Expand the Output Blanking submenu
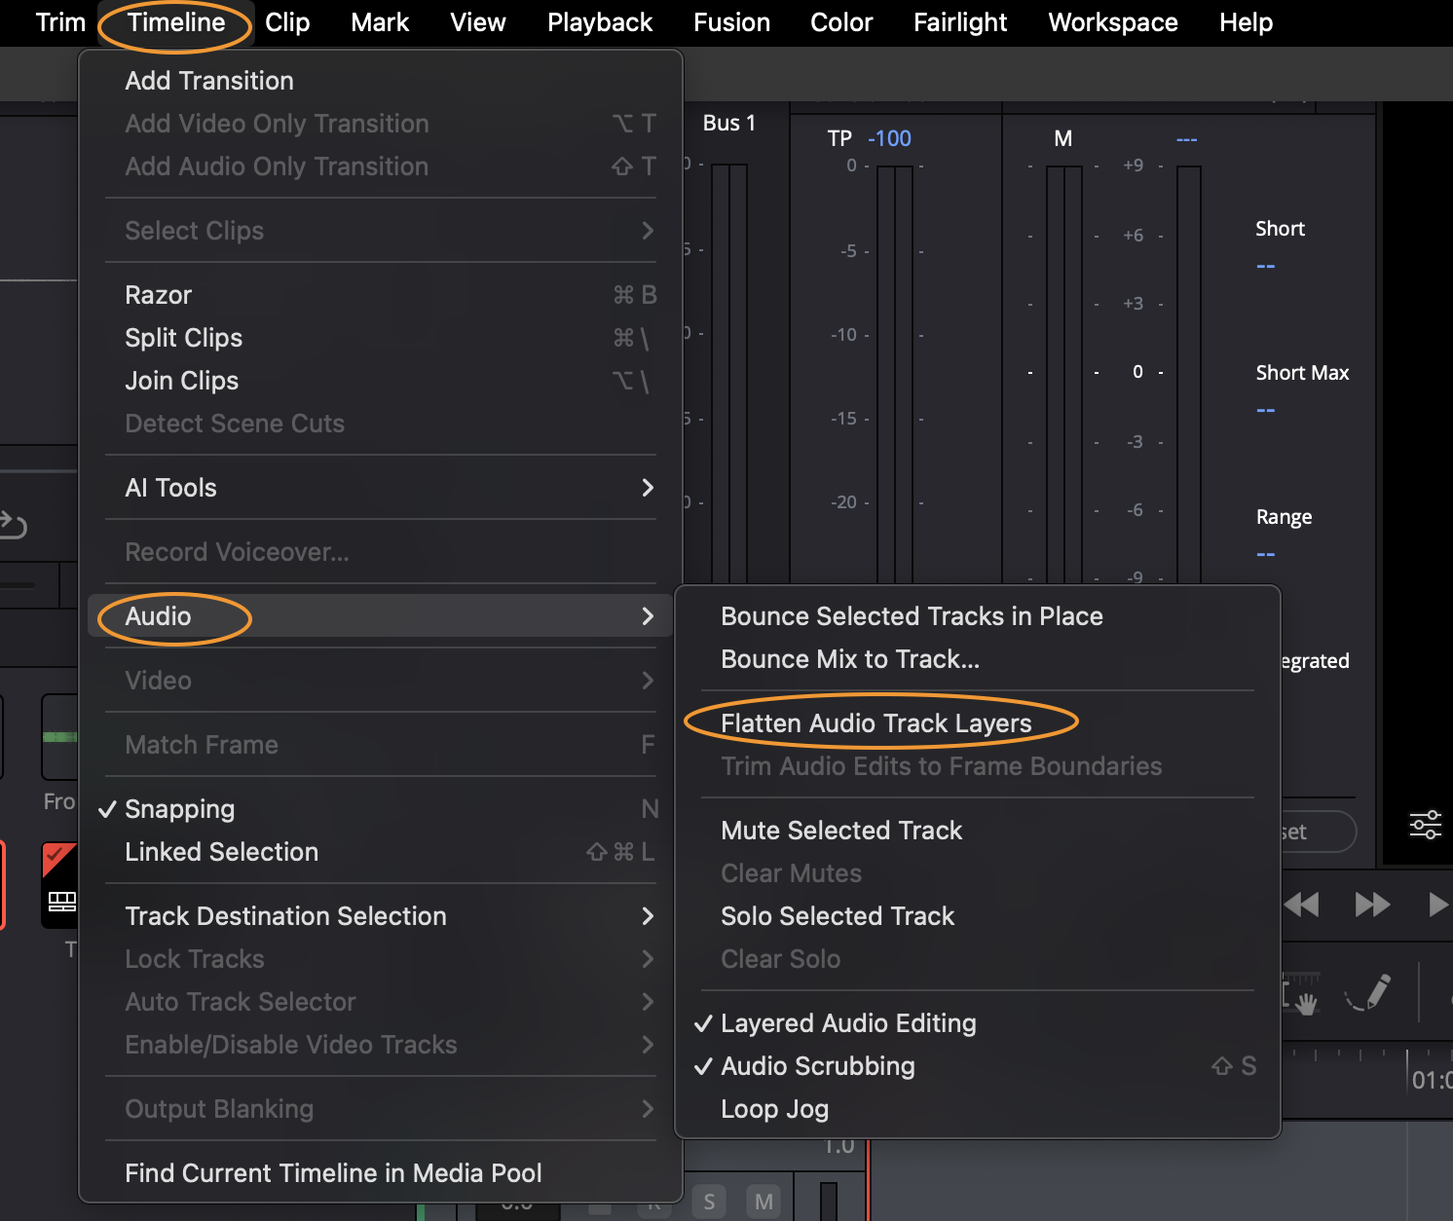 click(x=381, y=1109)
